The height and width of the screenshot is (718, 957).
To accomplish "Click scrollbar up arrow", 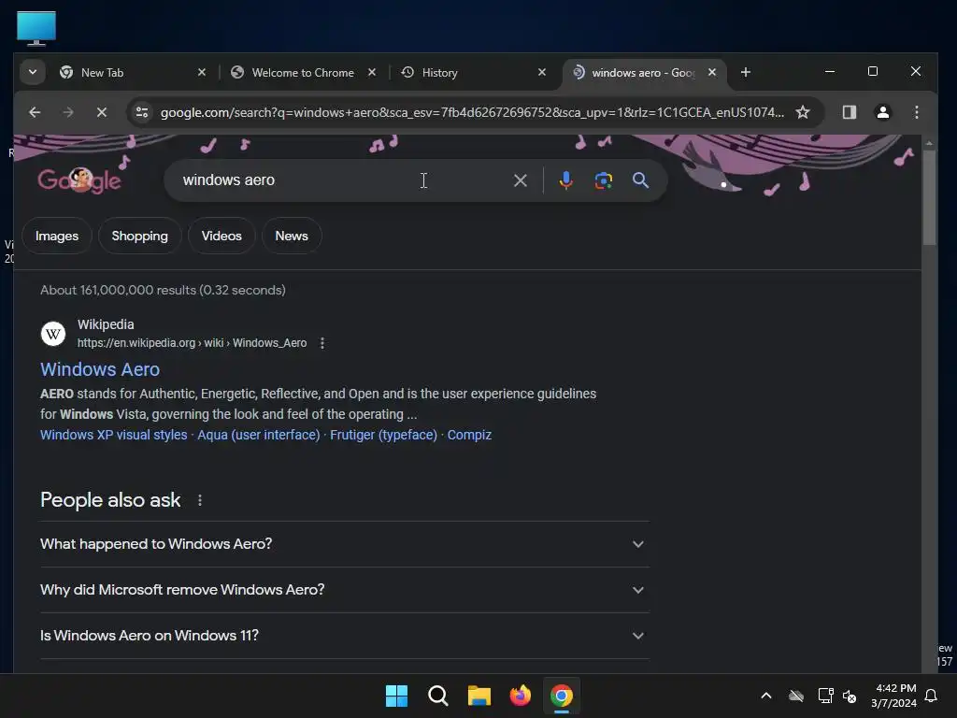I will click(929, 143).
